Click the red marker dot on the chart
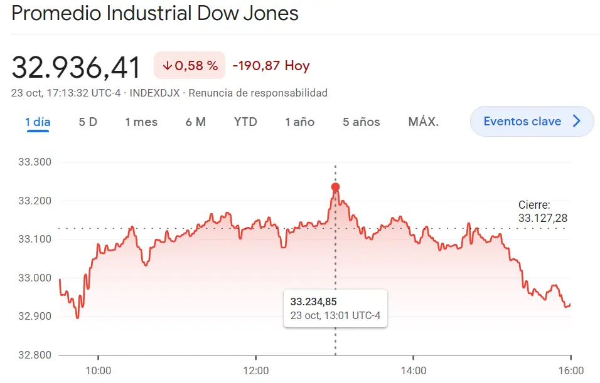Viewport: 600px width, 383px height. (335, 186)
